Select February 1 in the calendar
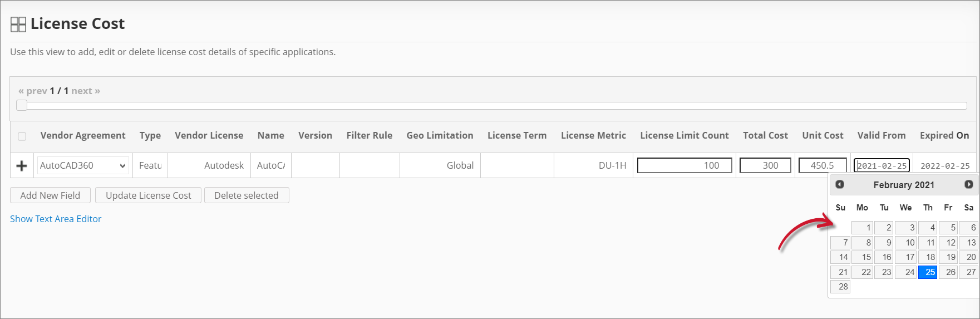Image resolution: width=980 pixels, height=319 pixels. [863, 228]
